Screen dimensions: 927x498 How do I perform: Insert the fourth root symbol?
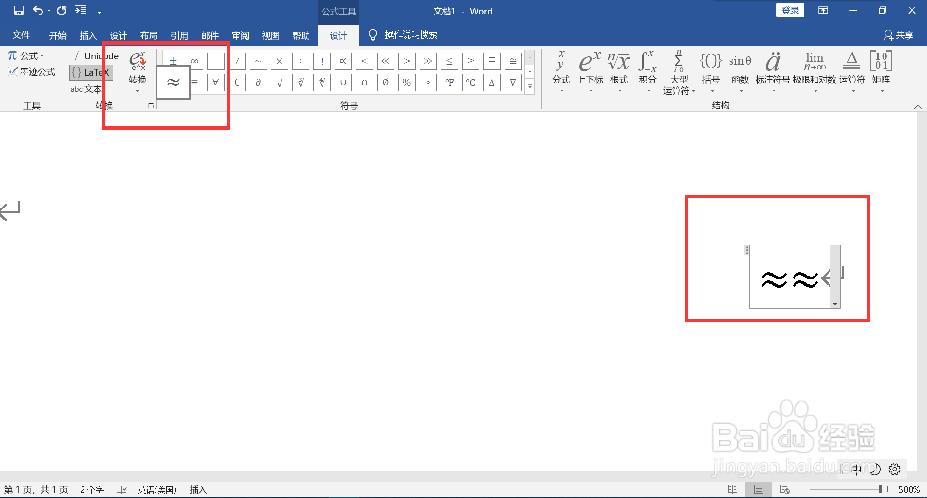[x=322, y=83]
